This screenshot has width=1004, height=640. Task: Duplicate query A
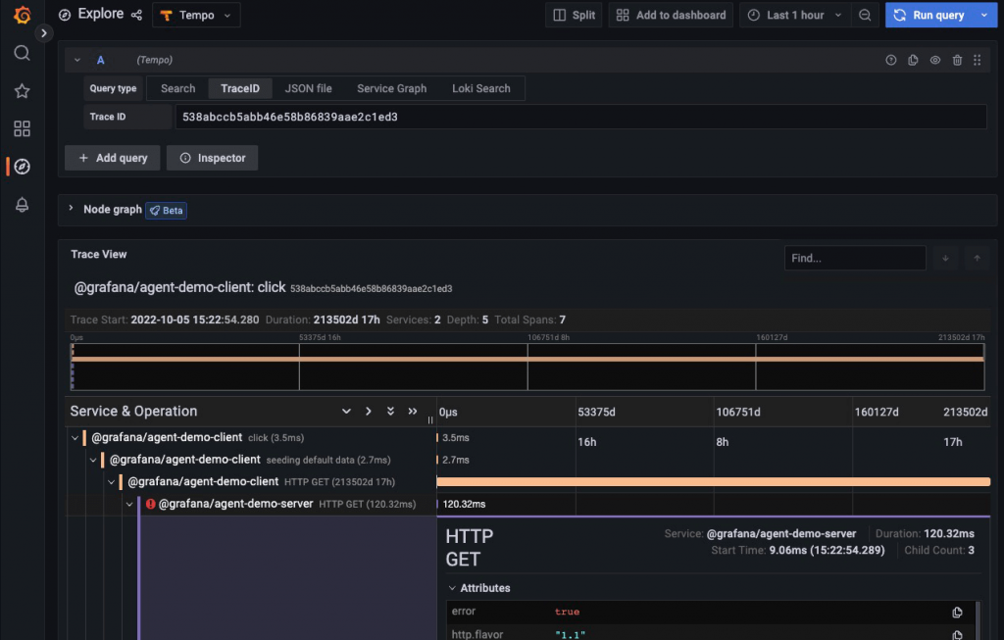(913, 60)
